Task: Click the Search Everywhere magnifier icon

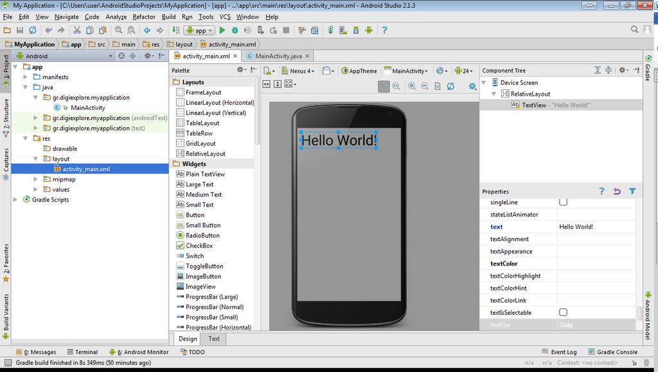Action: click(x=634, y=30)
